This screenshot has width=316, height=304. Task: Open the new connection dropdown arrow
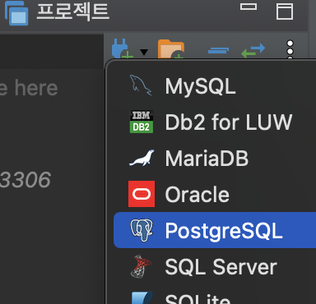click(x=144, y=52)
